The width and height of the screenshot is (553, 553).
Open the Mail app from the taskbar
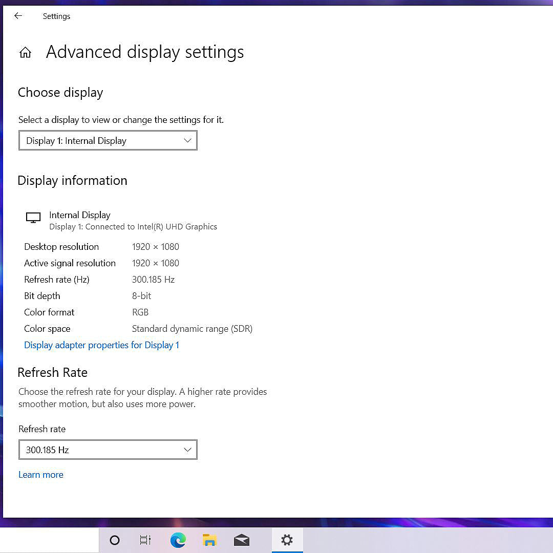click(x=241, y=540)
